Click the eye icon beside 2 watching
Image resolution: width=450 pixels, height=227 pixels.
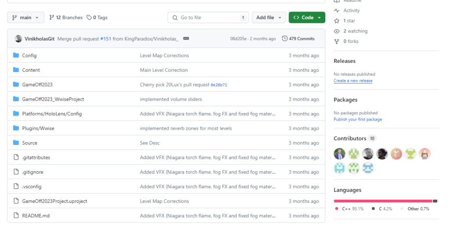(337, 31)
